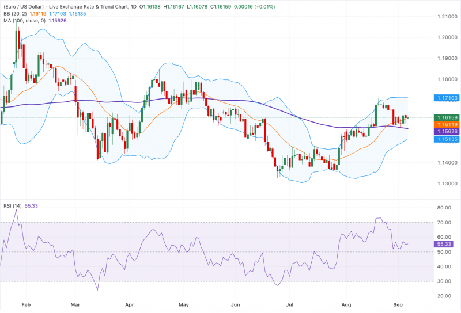Click the purple 55.33 RSI value label
This screenshot has width=461, height=313.
point(444,244)
